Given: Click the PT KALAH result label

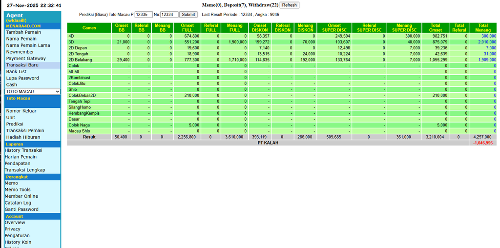Looking at the screenshot, I should (268, 143).
